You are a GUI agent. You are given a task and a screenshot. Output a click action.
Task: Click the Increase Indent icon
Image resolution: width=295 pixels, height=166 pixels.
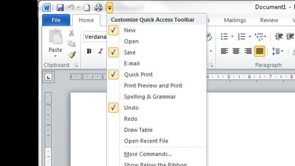click(x=290, y=36)
